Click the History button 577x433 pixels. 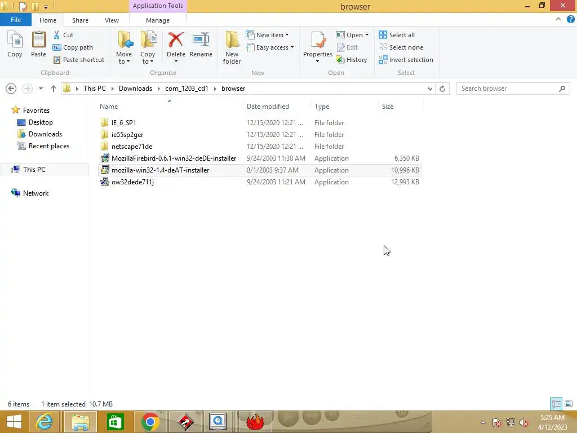(x=352, y=60)
